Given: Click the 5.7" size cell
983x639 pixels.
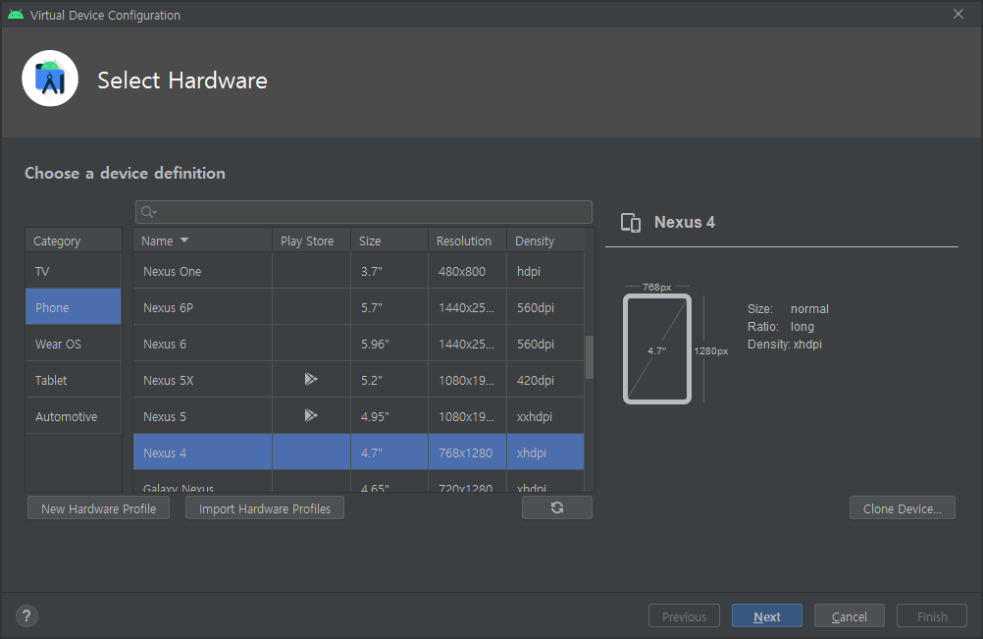Looking at the screenshot, I should (x=389, y=307).
